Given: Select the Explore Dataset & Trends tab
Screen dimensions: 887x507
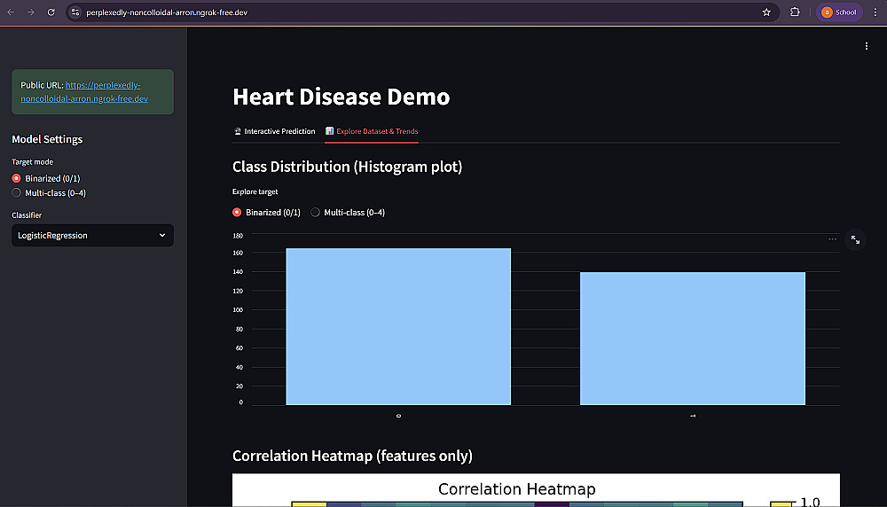Looking at the screenshot, I should (372, 131).
